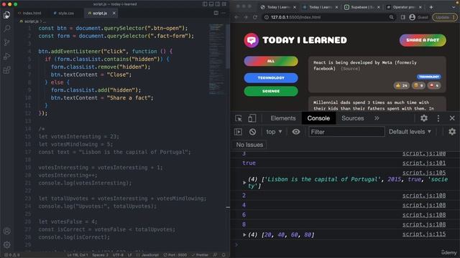Open Customize Layout icon in title bar
Screen dimensions: 460x258
tap(224, 4)
